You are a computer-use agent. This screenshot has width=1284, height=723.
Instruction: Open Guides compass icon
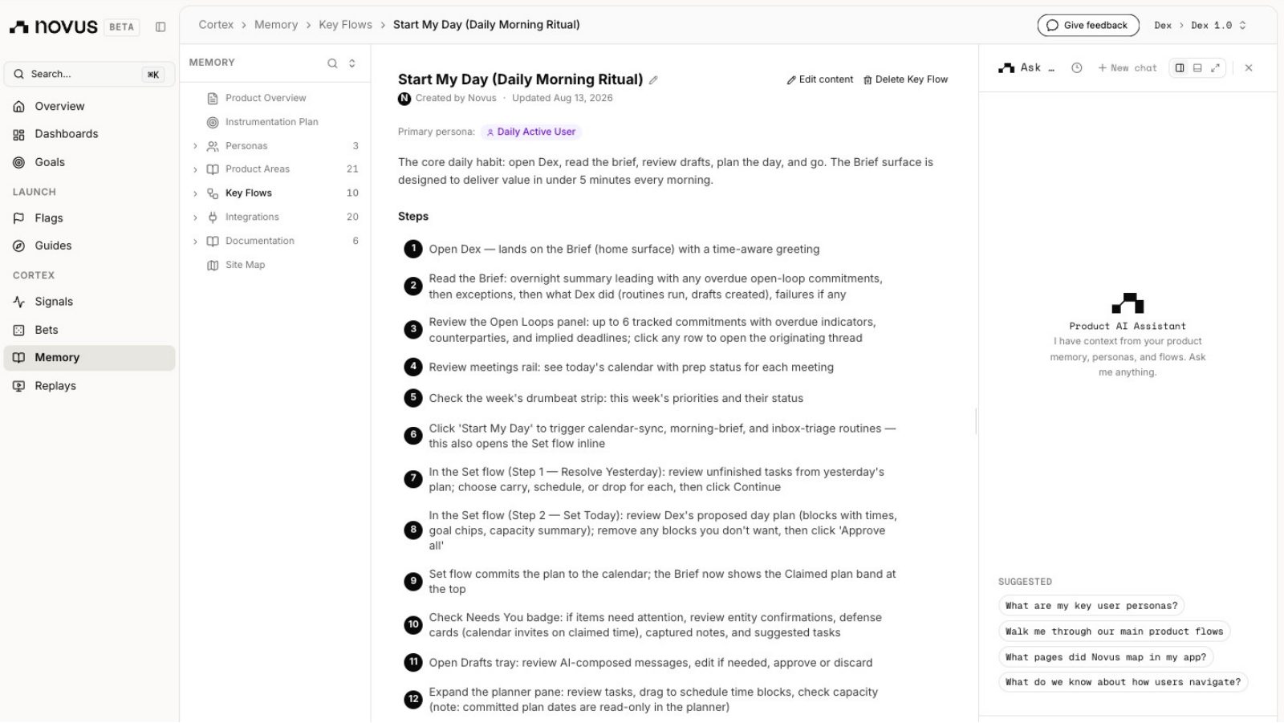click(19, 246)
